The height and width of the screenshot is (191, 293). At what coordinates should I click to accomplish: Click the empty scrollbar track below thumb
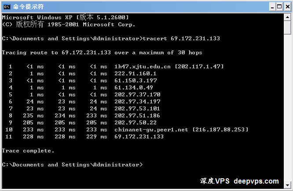[x=287, y=108]
